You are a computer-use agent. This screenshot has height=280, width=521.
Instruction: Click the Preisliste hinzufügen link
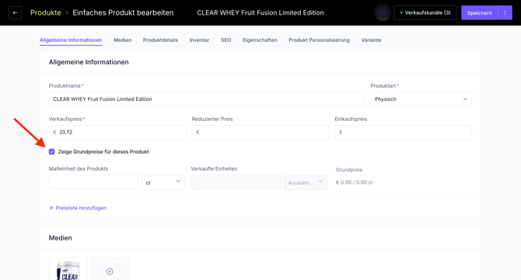point(81,208)
